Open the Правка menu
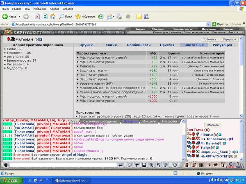This screenshot has width=246, height=184. pyautogui.click(x=17, y=9)
